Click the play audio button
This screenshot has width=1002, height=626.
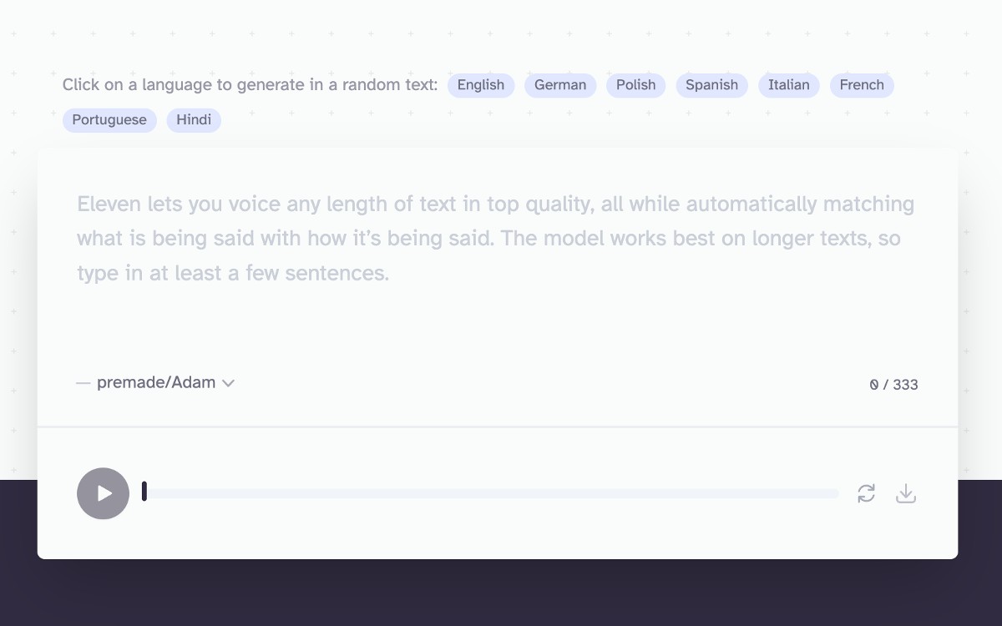[103, 493]
